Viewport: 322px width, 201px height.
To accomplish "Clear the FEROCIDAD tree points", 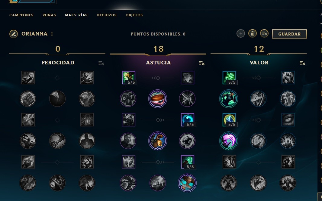I will [101, 63].
